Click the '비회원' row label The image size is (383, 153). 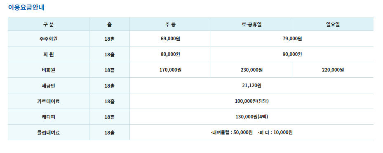tap(49, 70)
